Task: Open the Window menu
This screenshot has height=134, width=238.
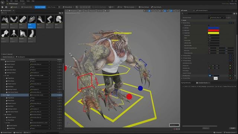Action: tap(22, 1)
